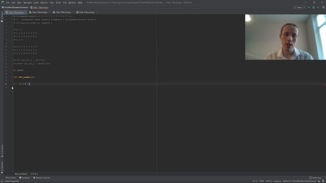Open the Task1 run configuration dropdown
The width and height of the screenshot is (326, 183).
point(299,7)
